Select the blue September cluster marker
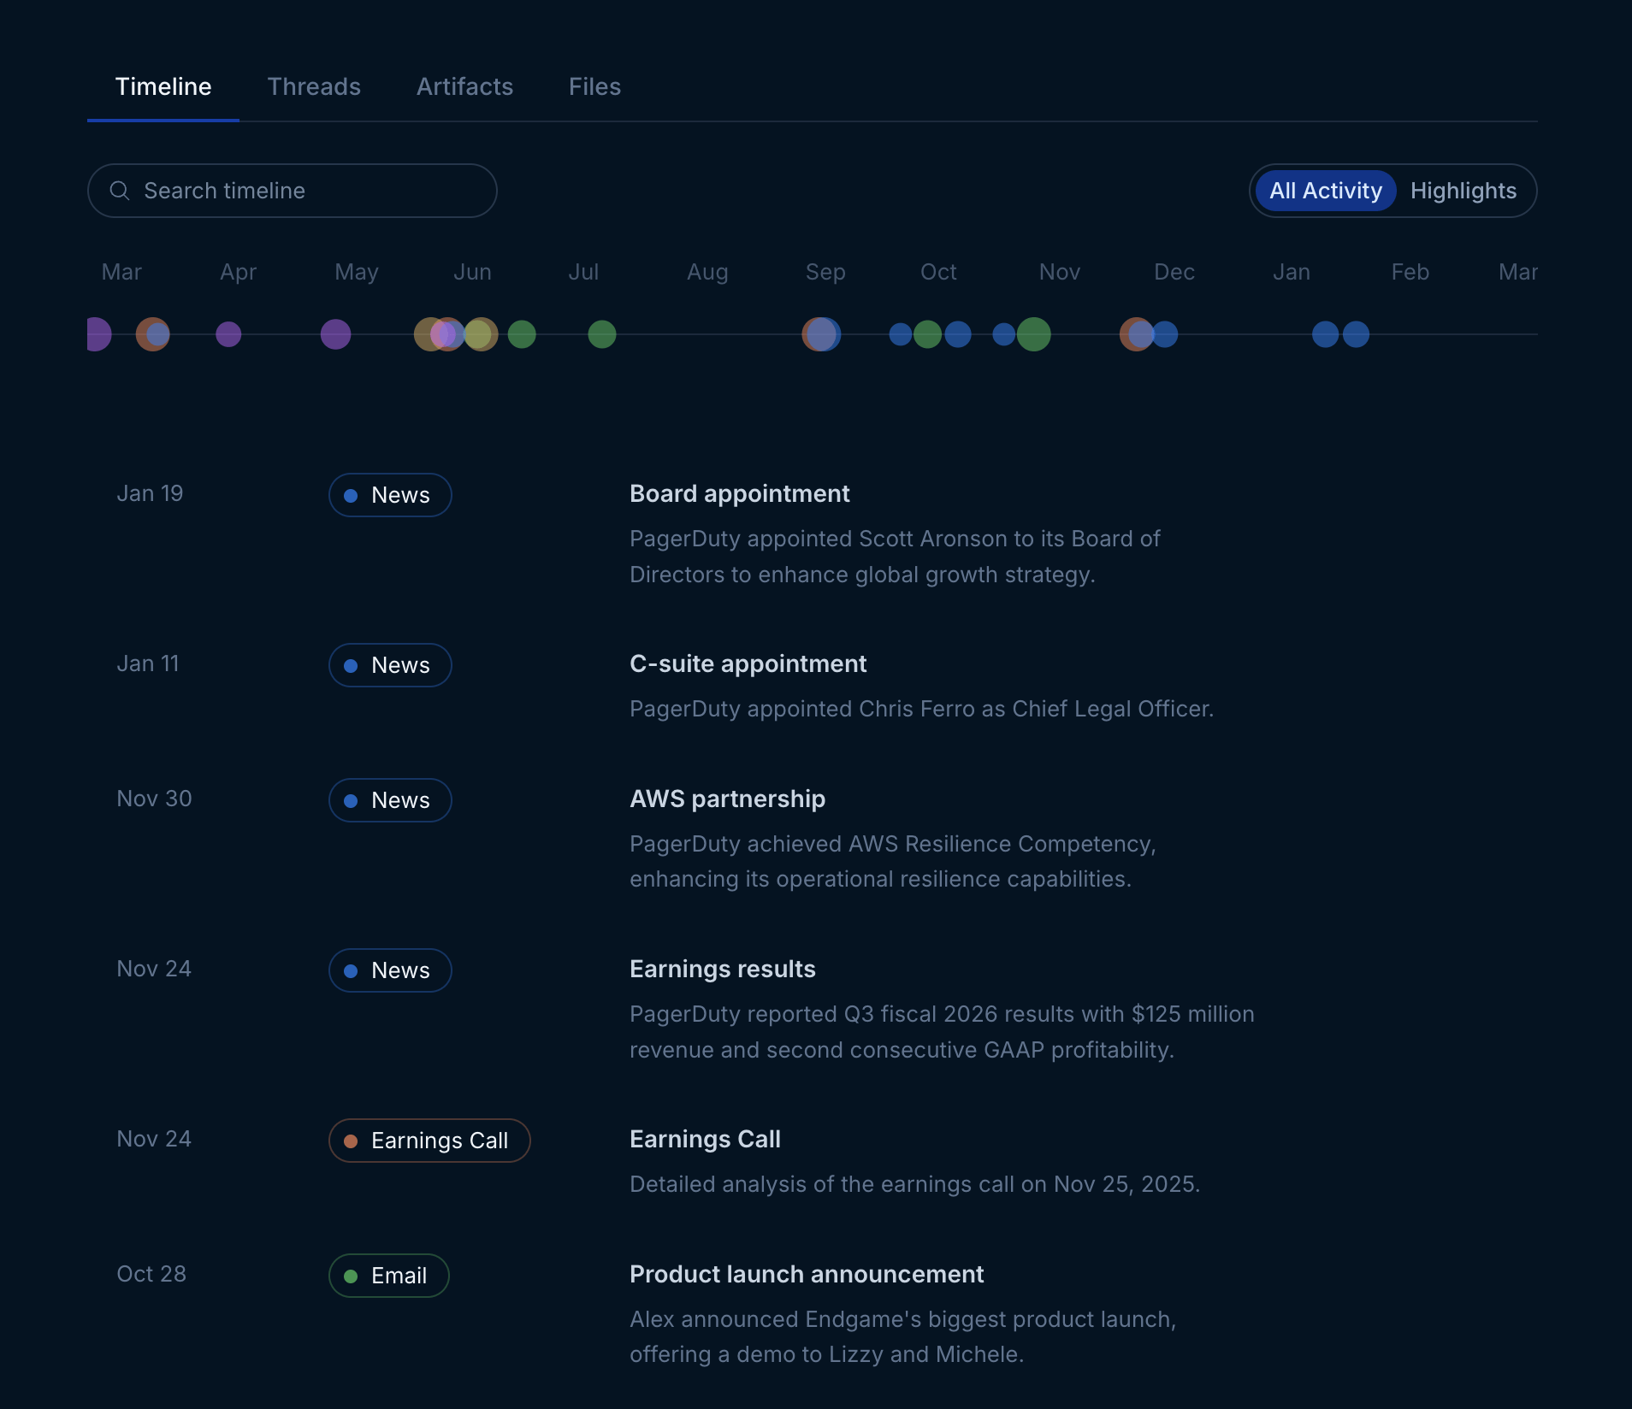The width and height of the screenshot is (1632, 1409). 821,334
